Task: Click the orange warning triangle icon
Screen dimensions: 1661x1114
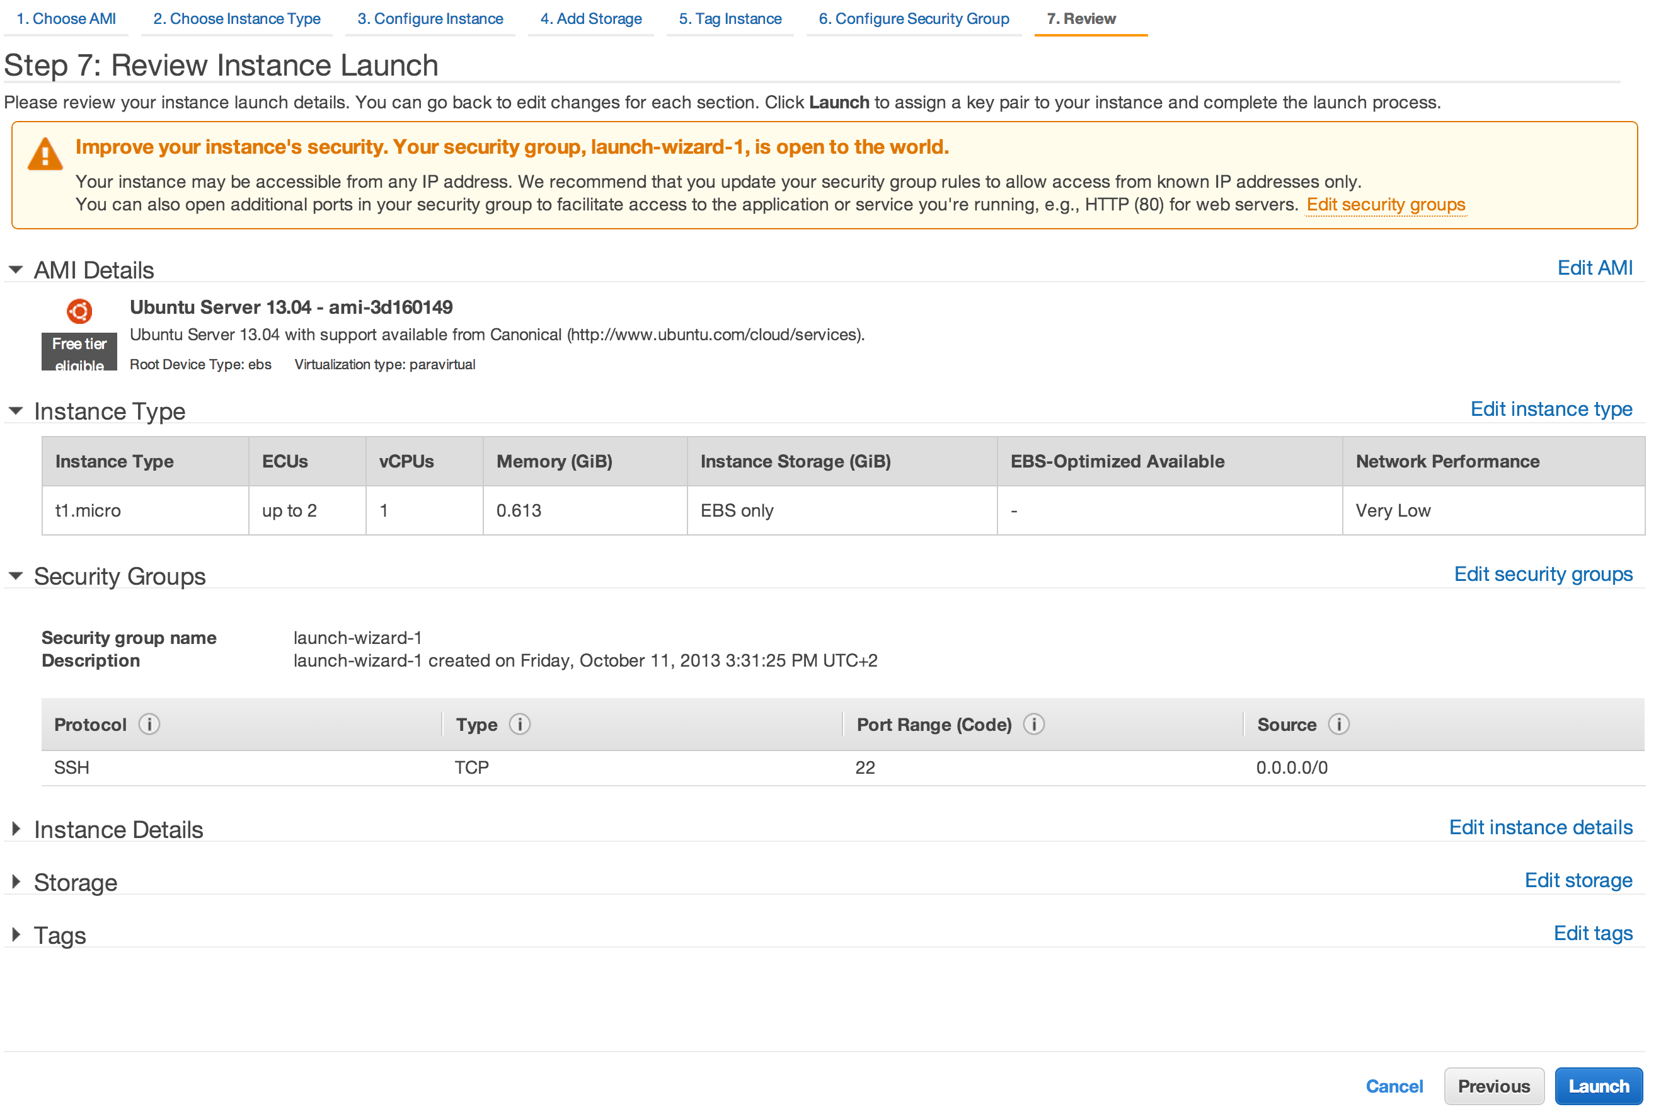Action: pos(45,154)
